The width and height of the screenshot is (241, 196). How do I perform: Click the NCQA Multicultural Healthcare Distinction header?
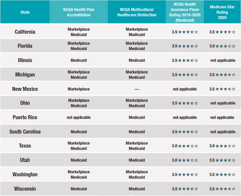[137, 12]
